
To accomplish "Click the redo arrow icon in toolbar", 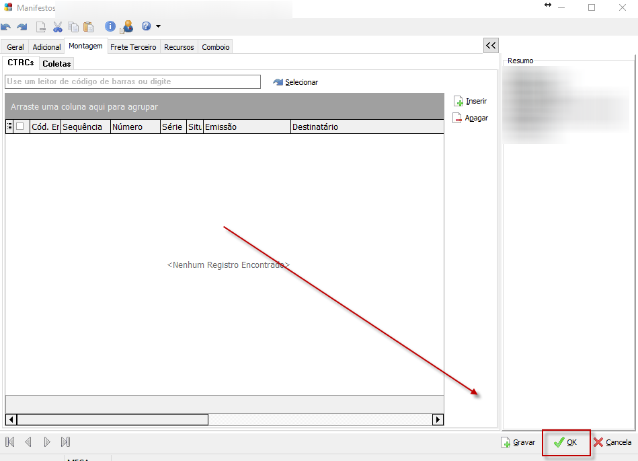I will tap(22, 27).
